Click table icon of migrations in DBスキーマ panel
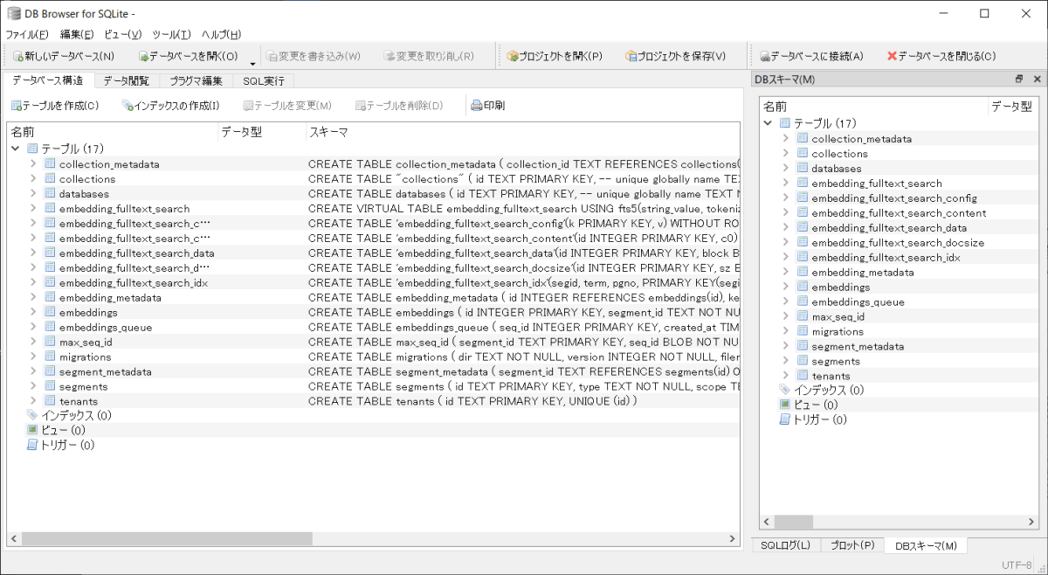The height and width of the screenshot is (575, 1048). (802, 331)
